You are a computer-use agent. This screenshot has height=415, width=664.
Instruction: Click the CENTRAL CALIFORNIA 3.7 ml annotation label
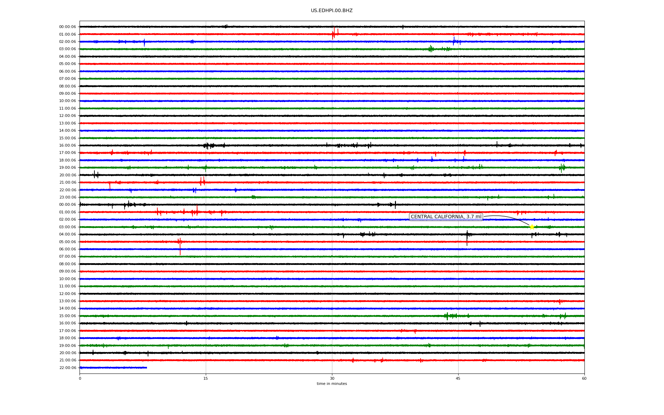point(446,217)
